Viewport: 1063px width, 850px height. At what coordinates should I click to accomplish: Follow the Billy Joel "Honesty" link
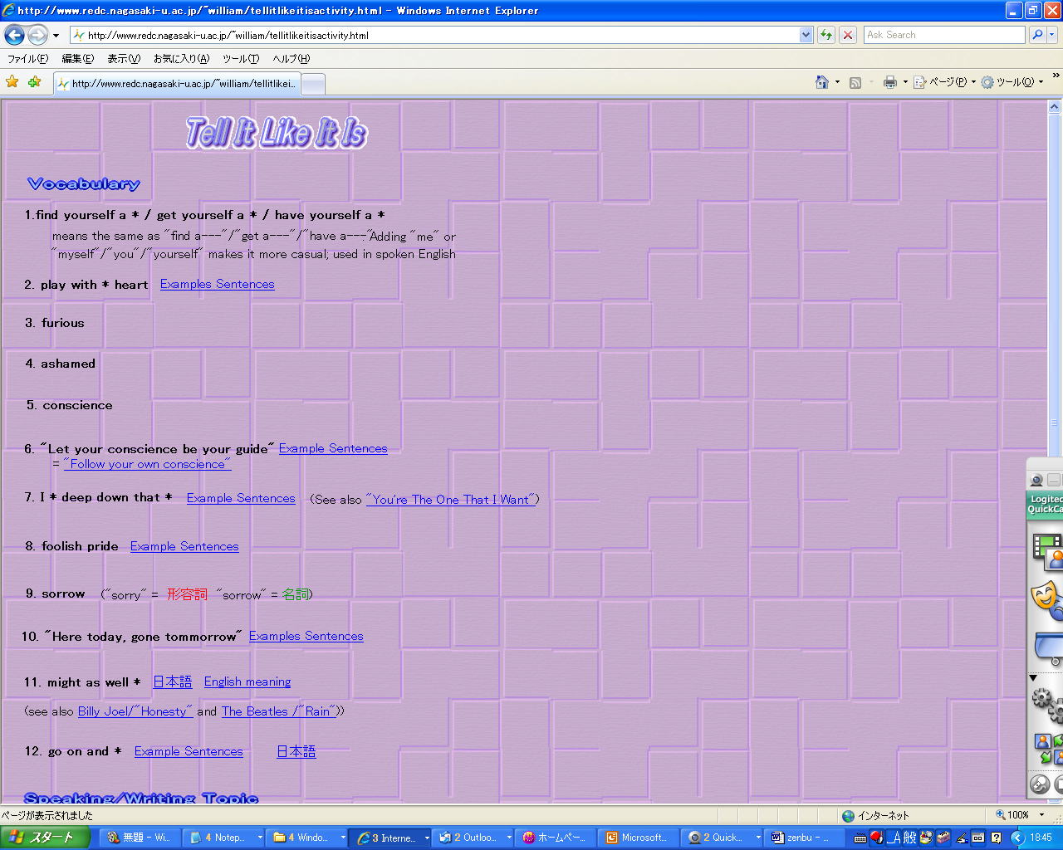point(135,711)
